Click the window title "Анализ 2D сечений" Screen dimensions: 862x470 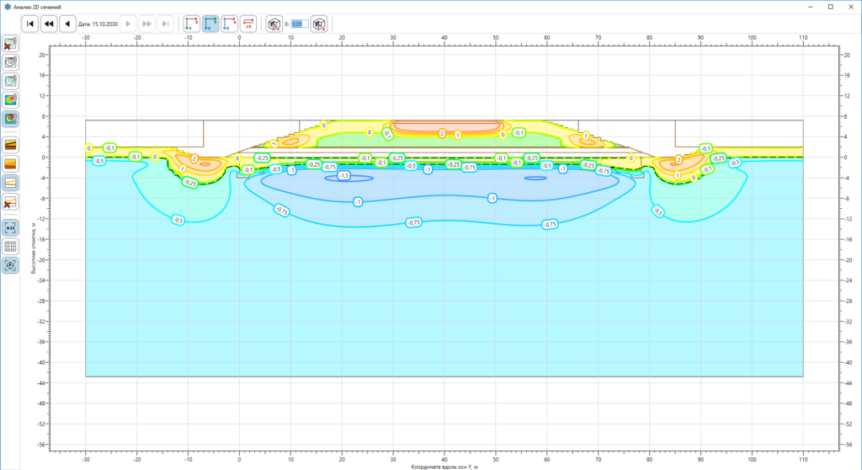click(37, 7)
